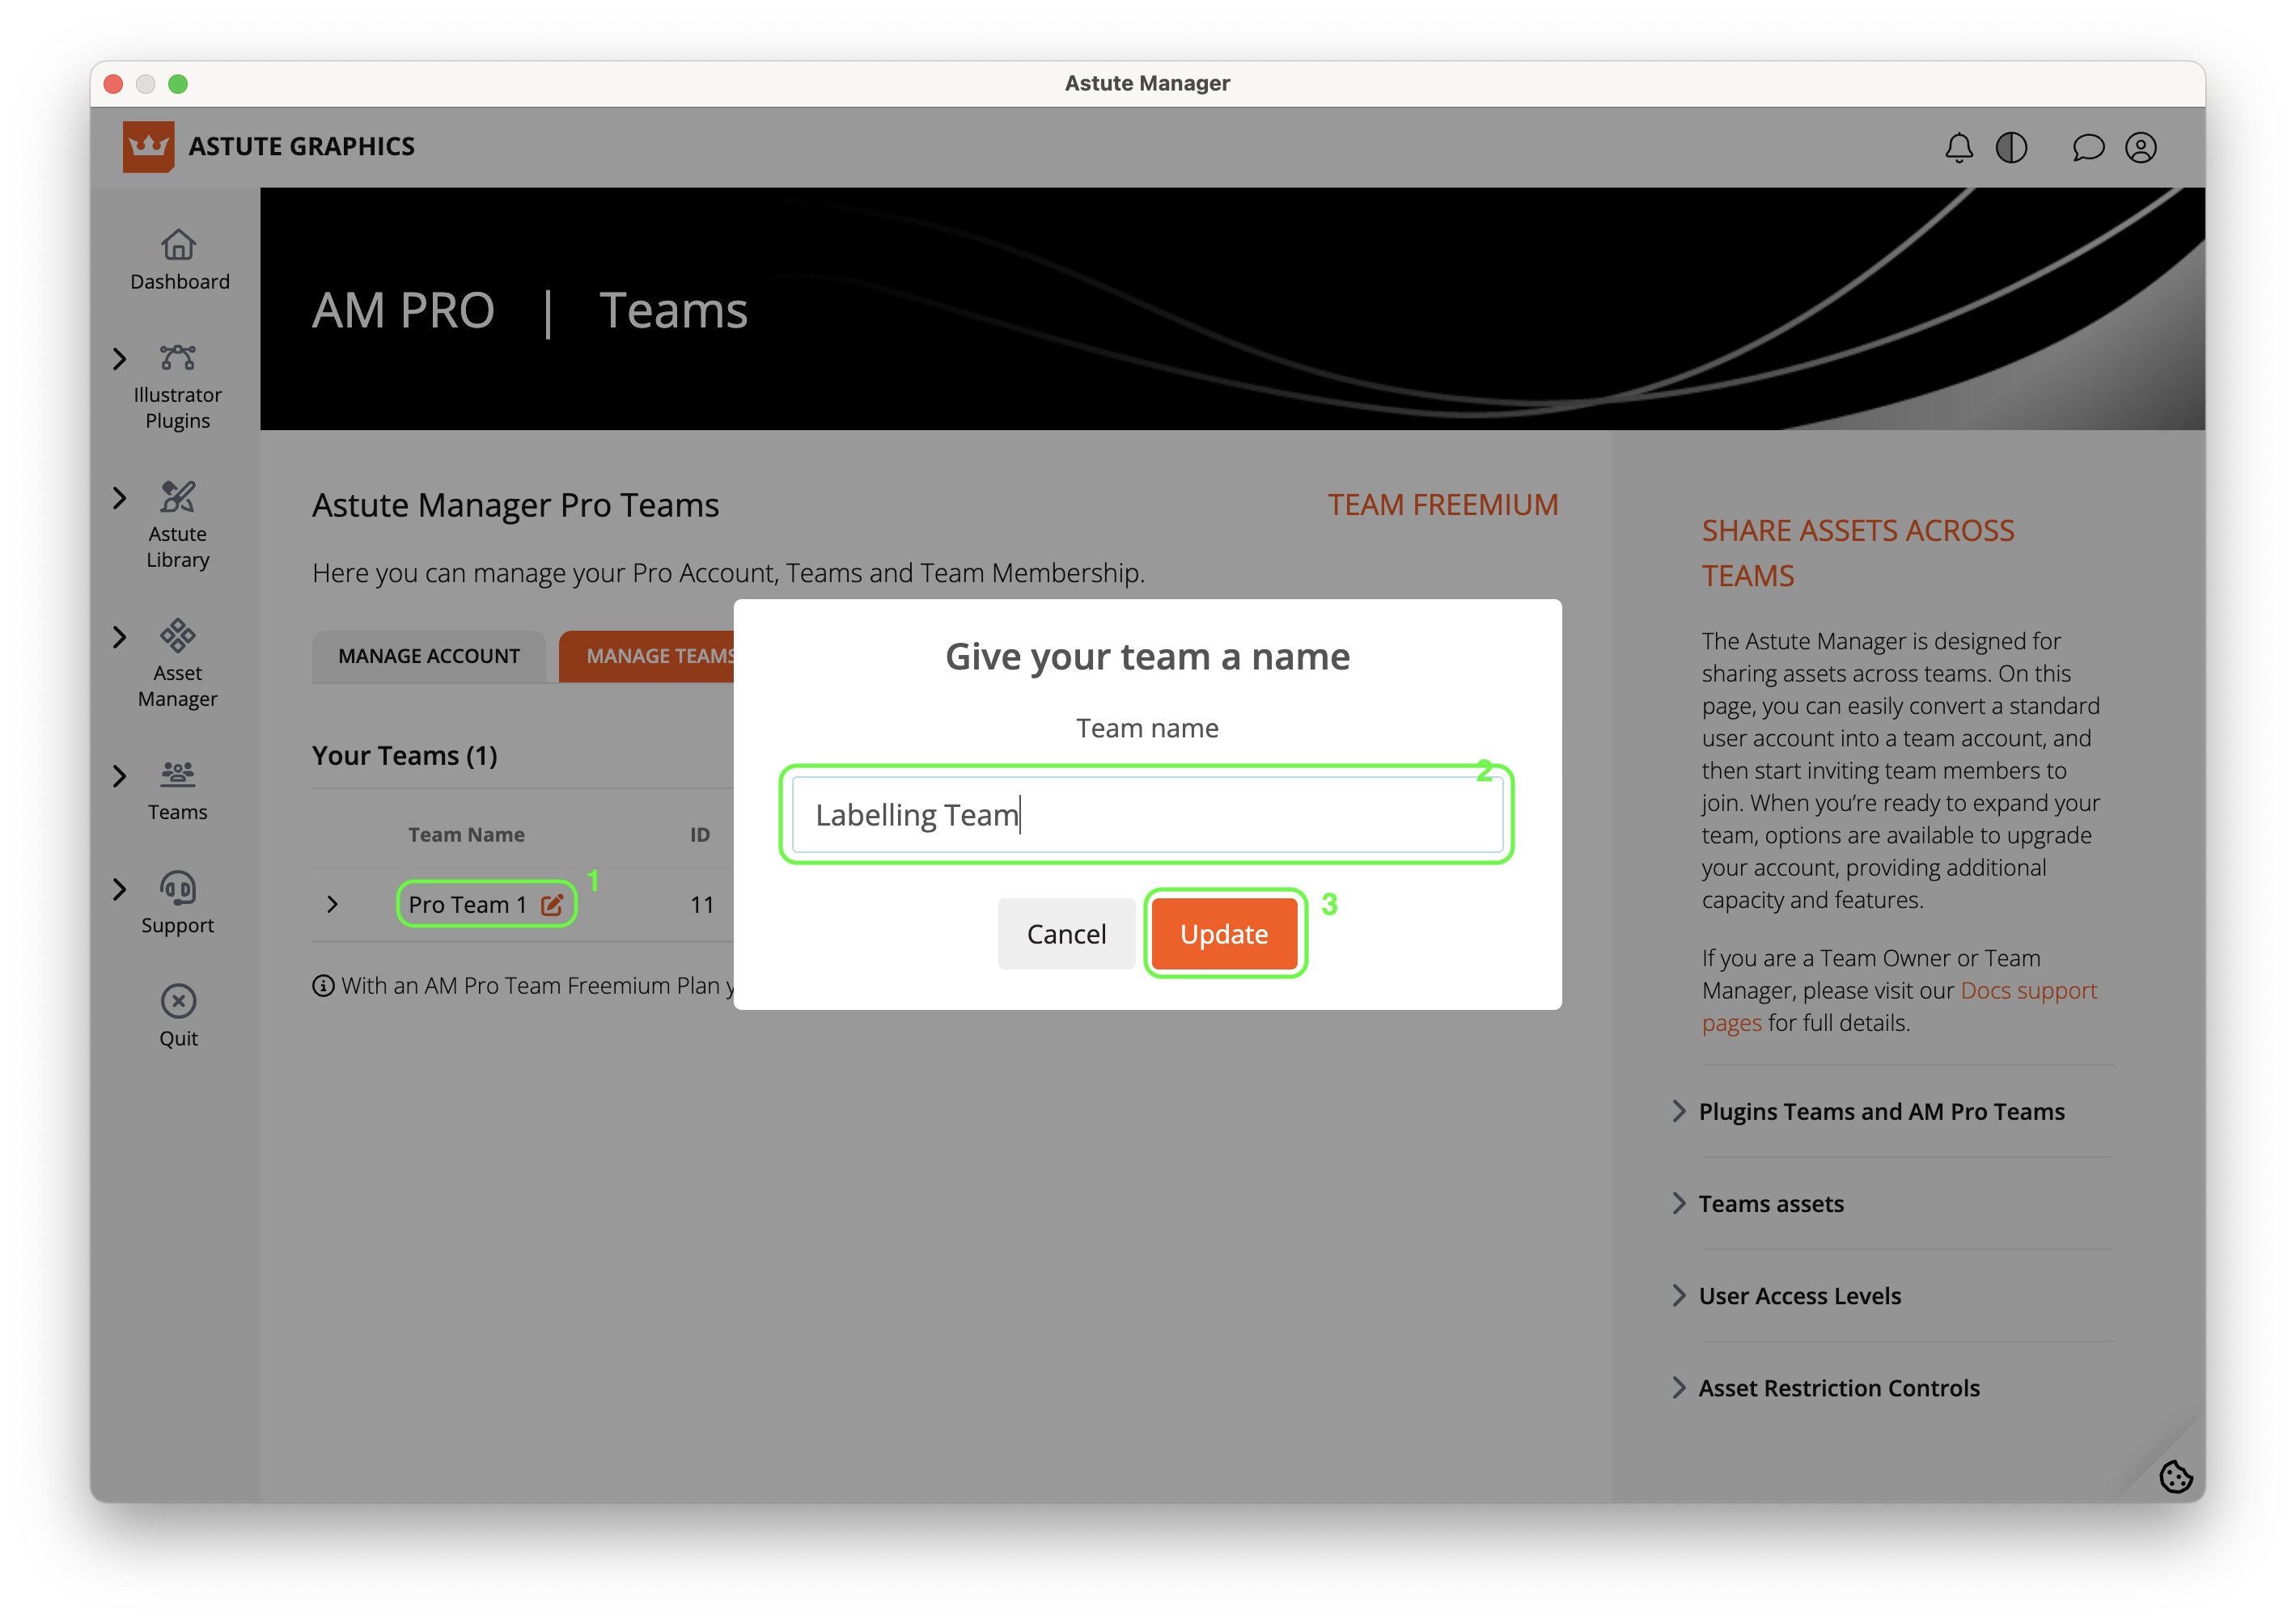Click the Support headset icon
The image size is (2296, 1622).
178,889
